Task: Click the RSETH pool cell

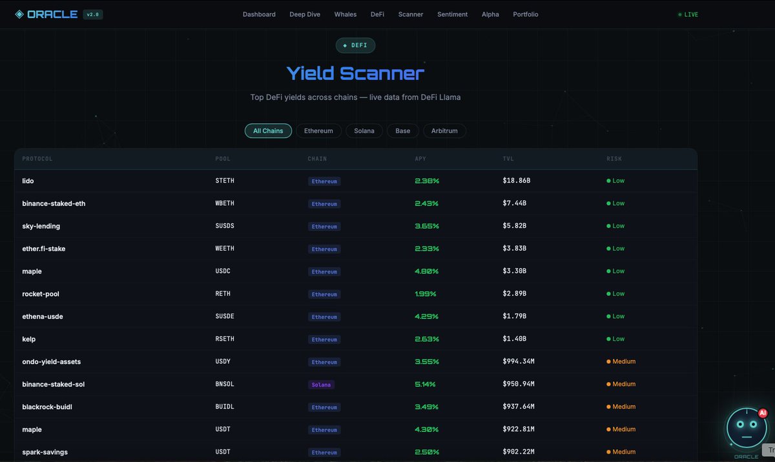Action: coord(225,339)
